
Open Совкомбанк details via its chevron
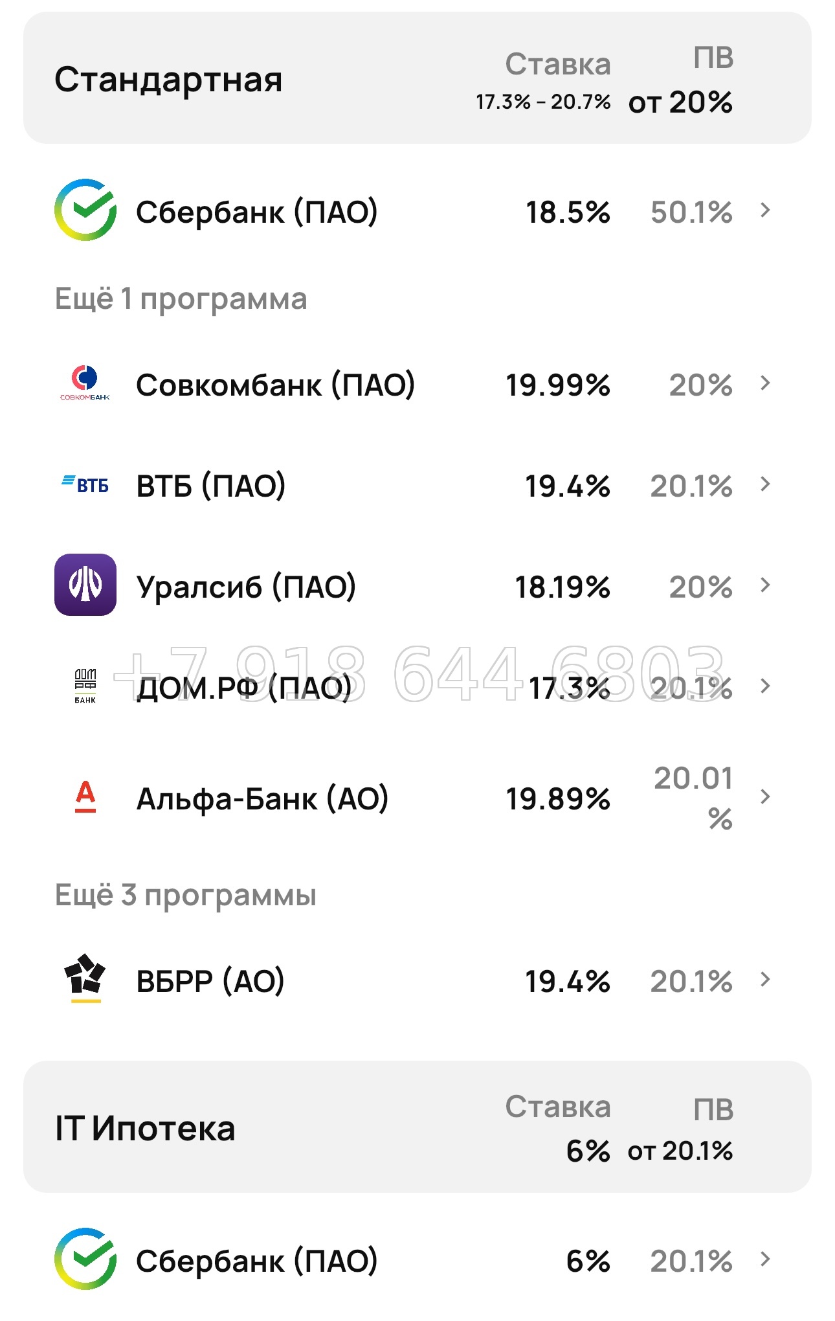point(765,383)
